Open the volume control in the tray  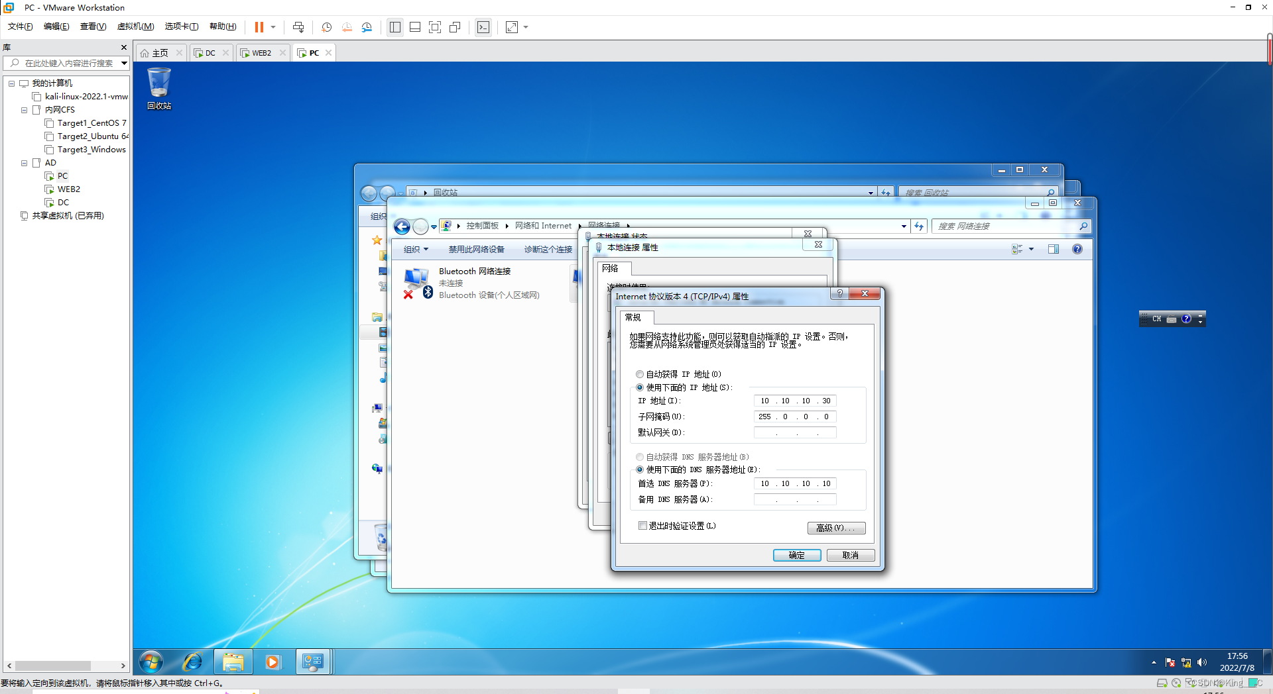click(x=1202, y=662)
